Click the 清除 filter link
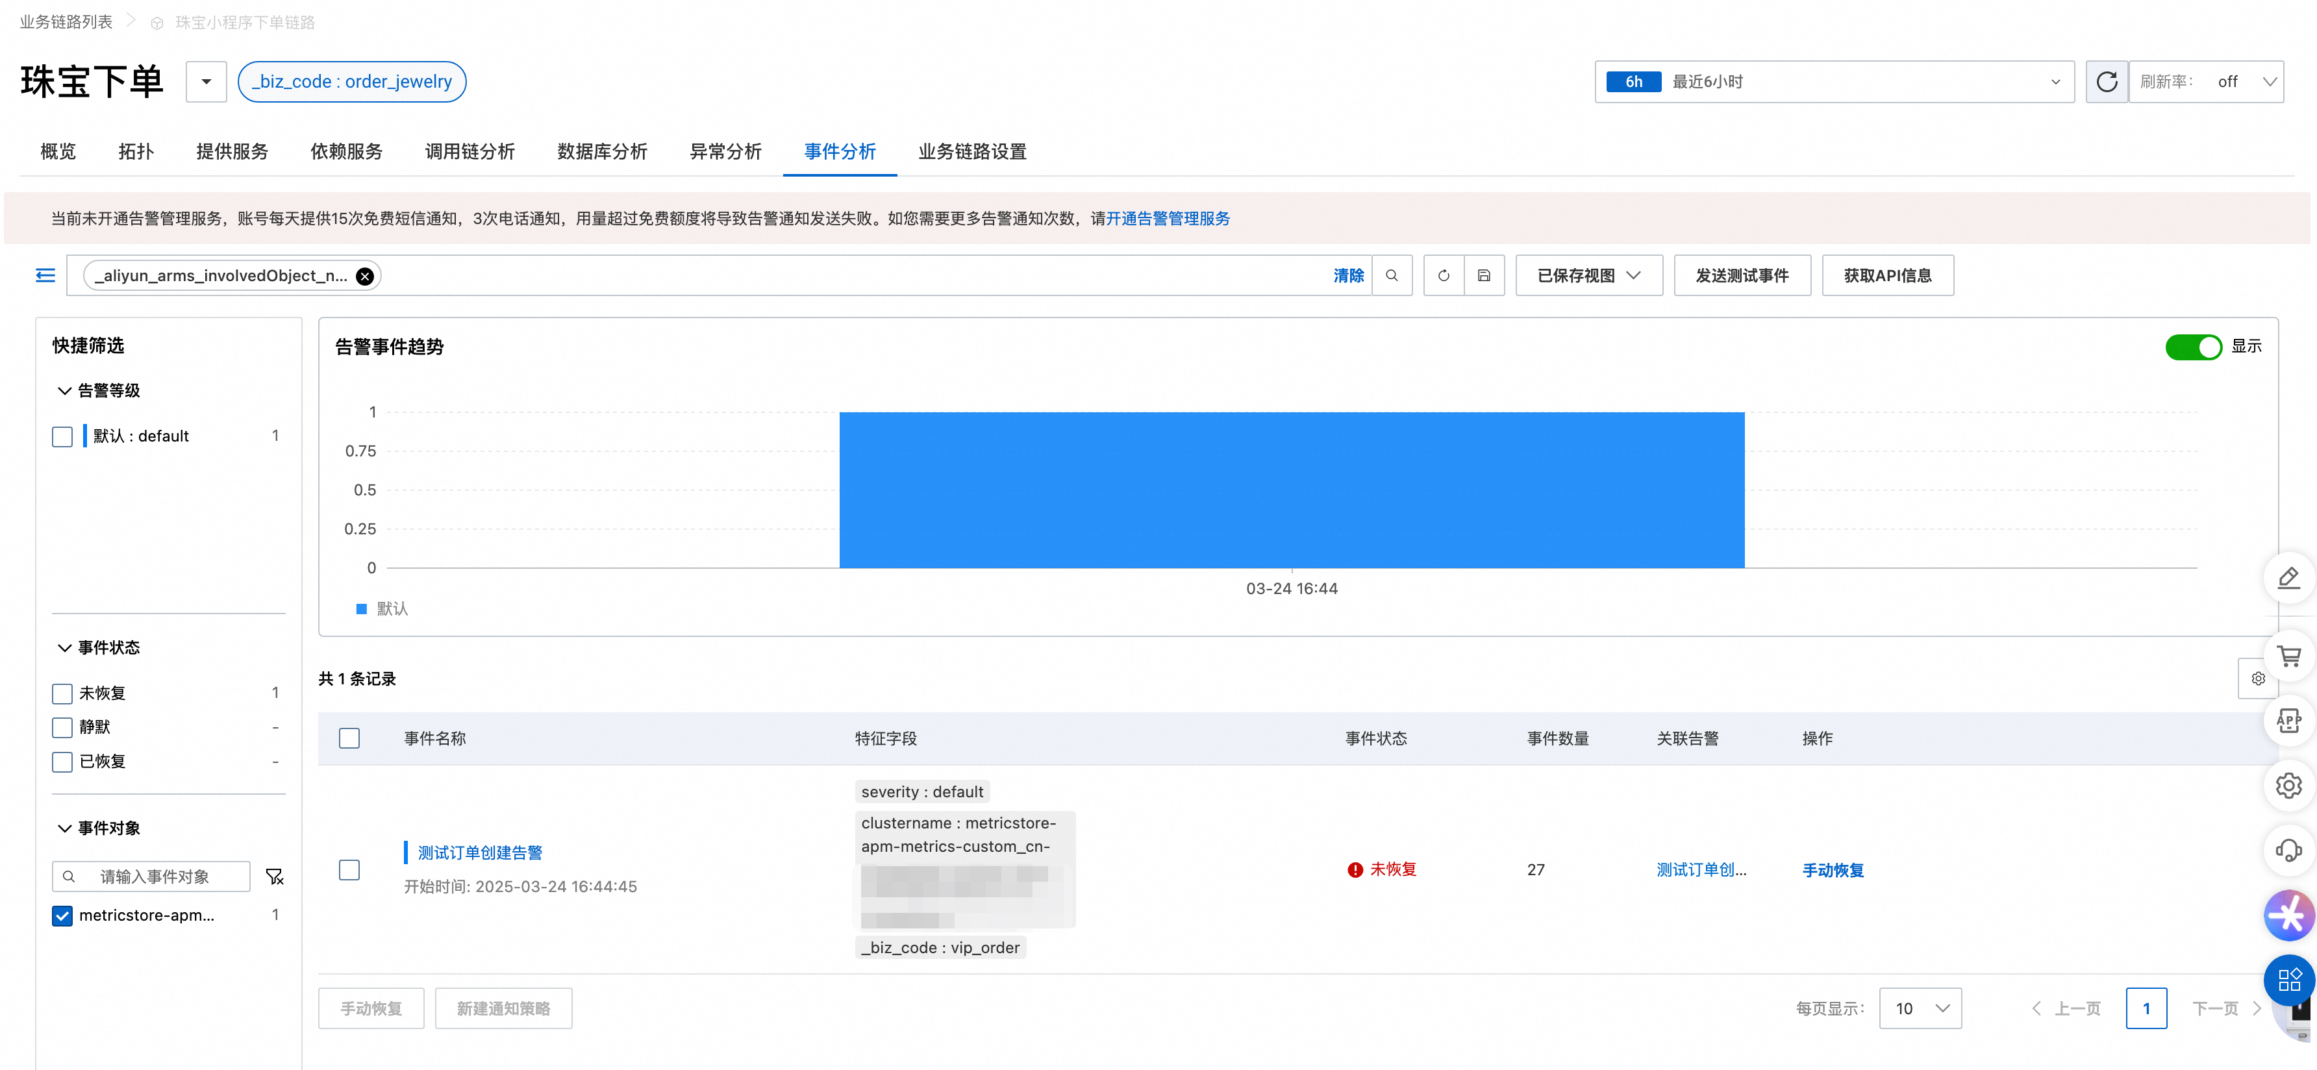Viewport: 2317px width, 1070px height. pos(1348,276)
